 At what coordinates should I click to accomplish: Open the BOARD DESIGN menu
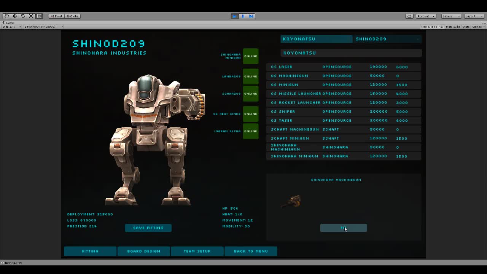pyautogui.click(x=144, y=251)
